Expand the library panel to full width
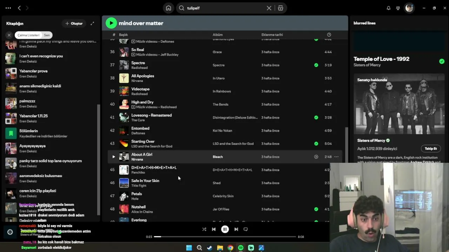The height and width of the screenshot is (252, 449). click(92, 23)
